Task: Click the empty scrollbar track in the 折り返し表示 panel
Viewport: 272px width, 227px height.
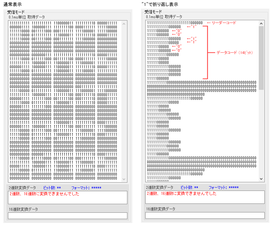Action: (x=261, y=133)
